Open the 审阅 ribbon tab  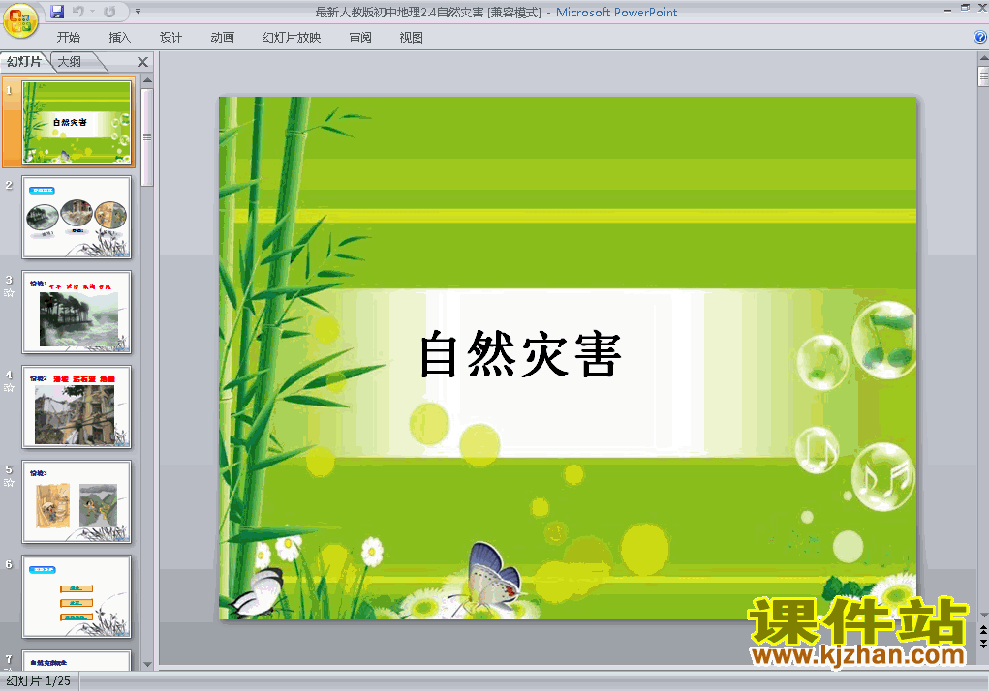(x=360, y=37)
